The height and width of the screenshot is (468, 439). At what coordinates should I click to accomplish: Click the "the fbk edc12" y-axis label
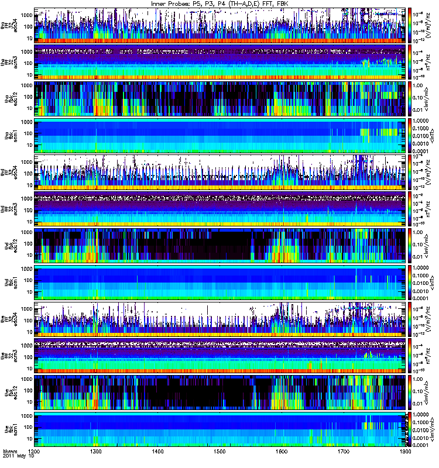pyautogui.click(x=11, y=393)
